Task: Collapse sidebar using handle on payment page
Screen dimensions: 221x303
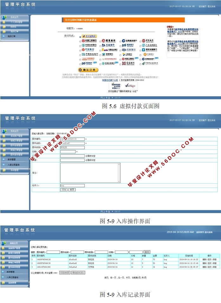Action: 30,55
